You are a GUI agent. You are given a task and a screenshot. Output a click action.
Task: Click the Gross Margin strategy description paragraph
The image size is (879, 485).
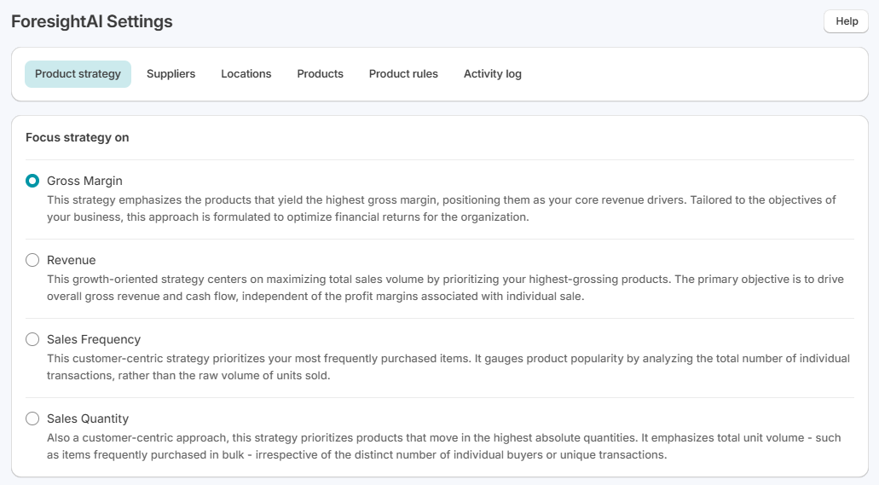[441, 209]
